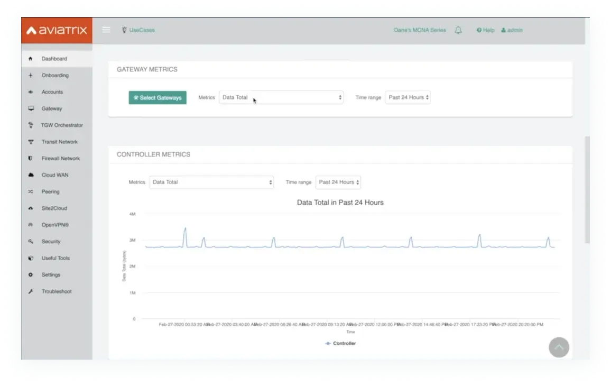Click Dana's MCNA Series header text
The image size is (611, 385).
pos(420,30)
